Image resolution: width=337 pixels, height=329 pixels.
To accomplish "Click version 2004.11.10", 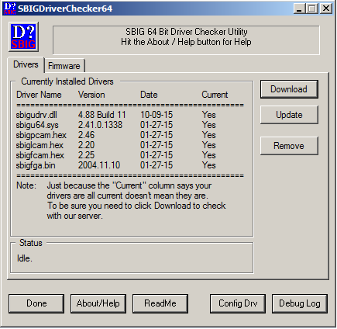I will click(99, 165).
